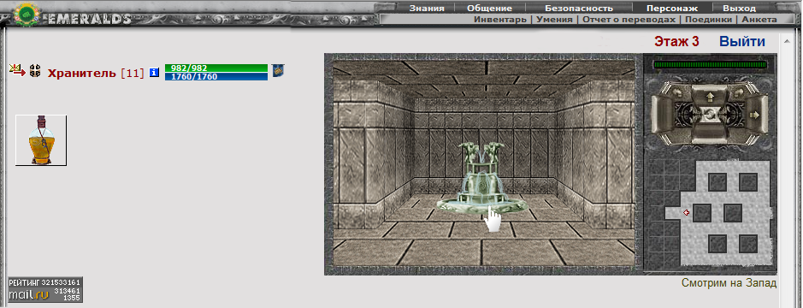
Task: Open the blue info icon for Хранитель
Action: (154, 73)
